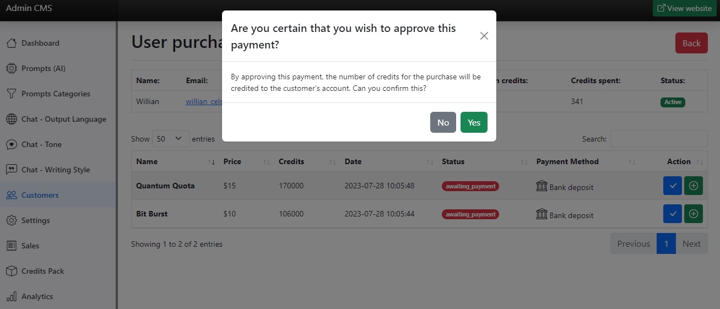Click the Chat - Output Language globe icon
720x309 pixels.
(11, 119)
